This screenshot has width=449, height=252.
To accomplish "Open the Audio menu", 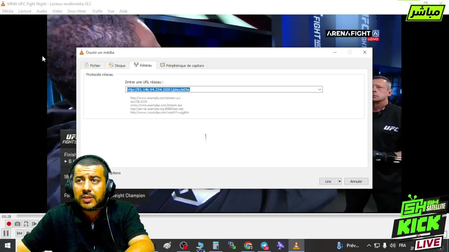I will [42, 11].
